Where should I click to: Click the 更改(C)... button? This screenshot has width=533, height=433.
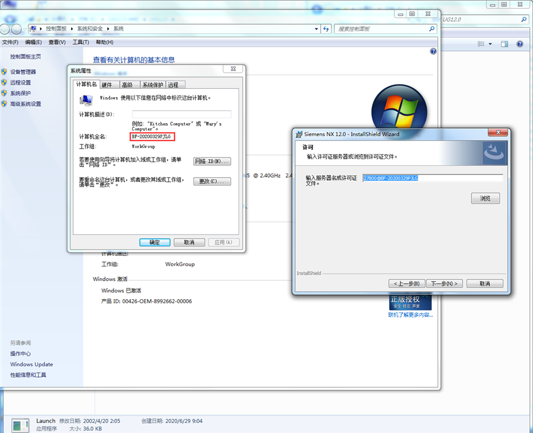212,181
